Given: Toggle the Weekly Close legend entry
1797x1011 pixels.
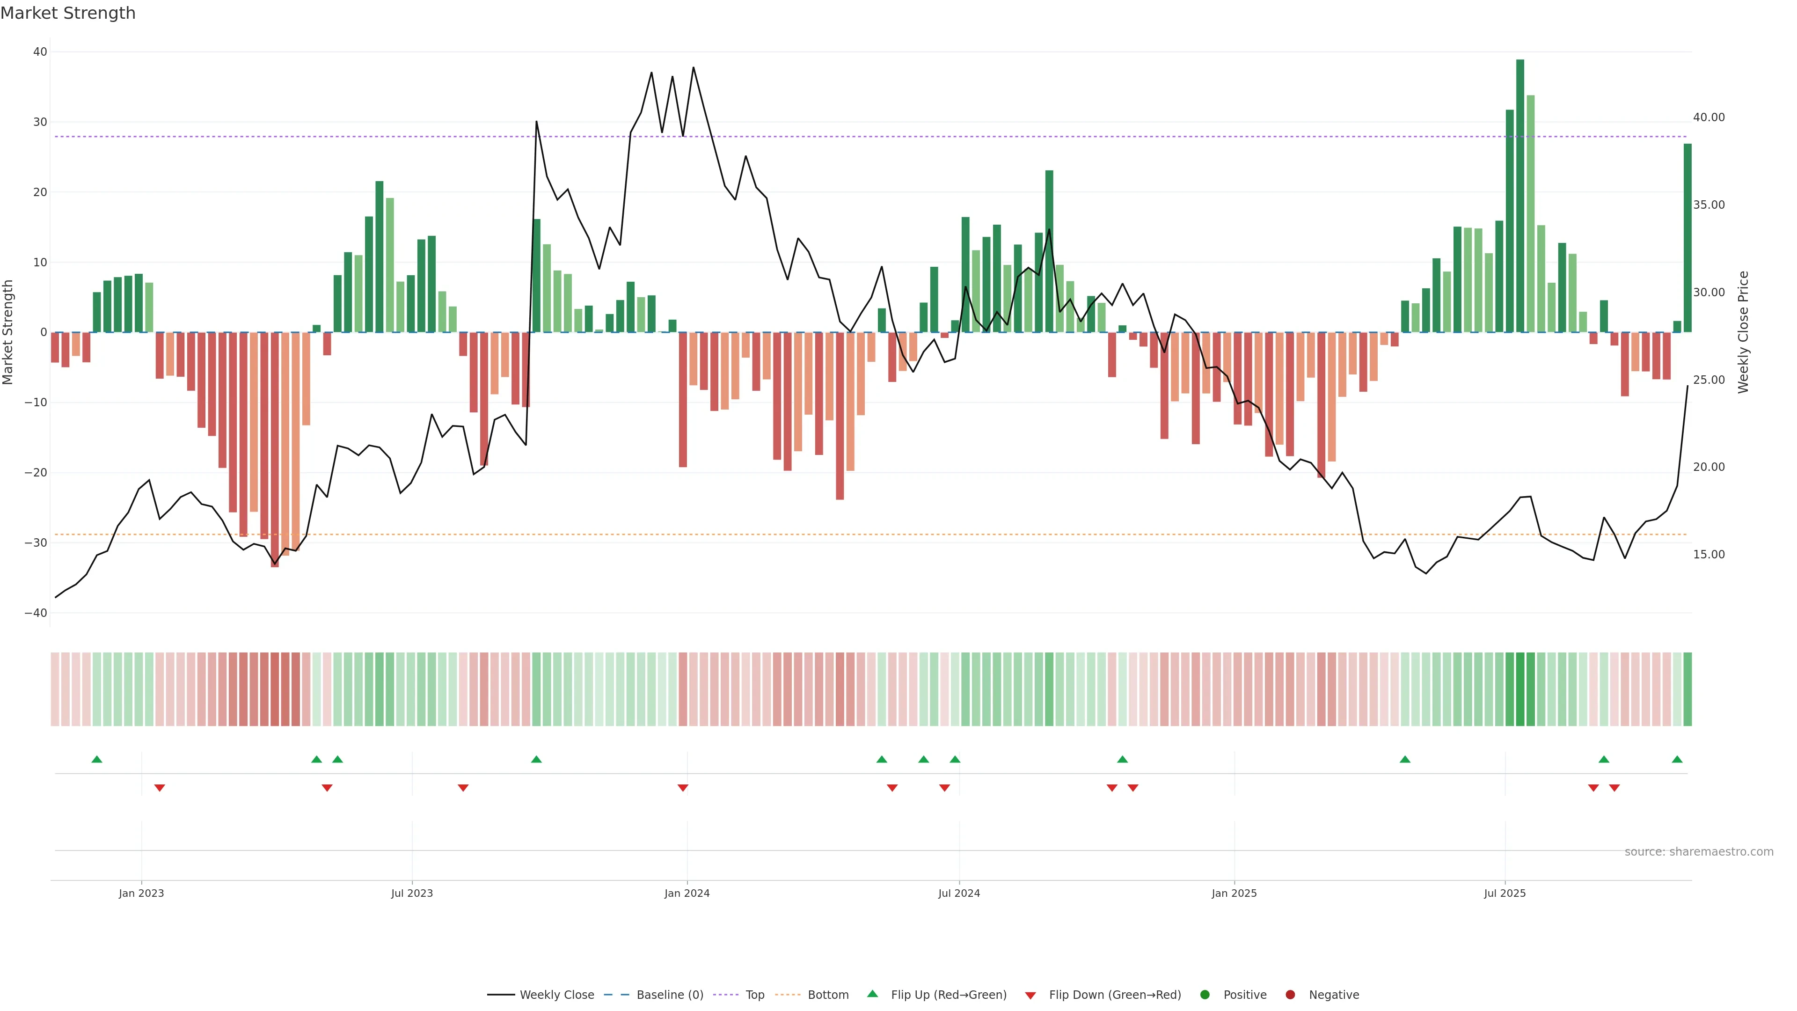Looking at the screenshot, I should pos(556,995).
